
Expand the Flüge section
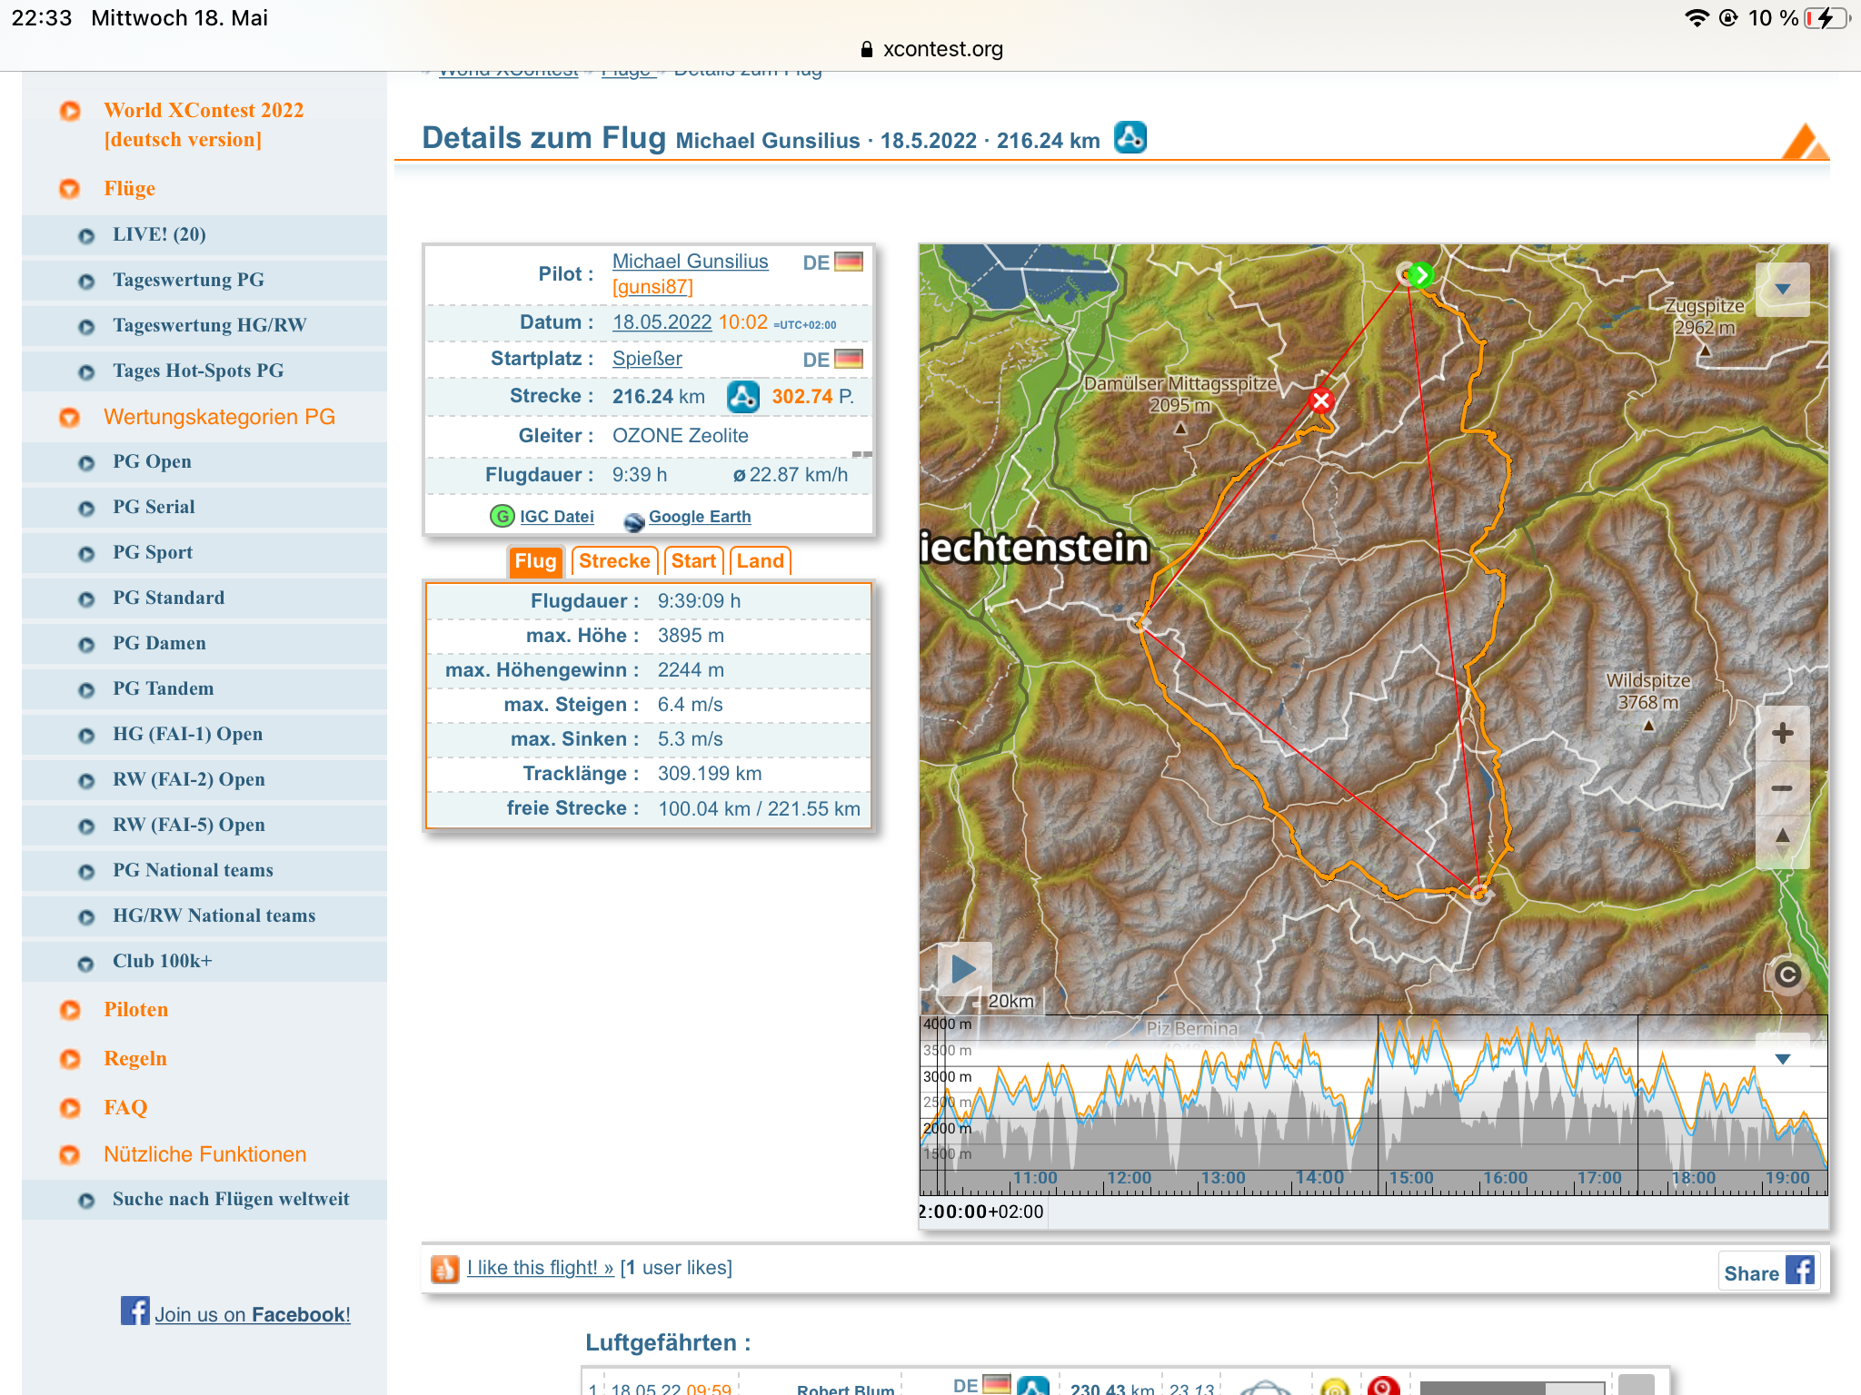coord(129,189)
